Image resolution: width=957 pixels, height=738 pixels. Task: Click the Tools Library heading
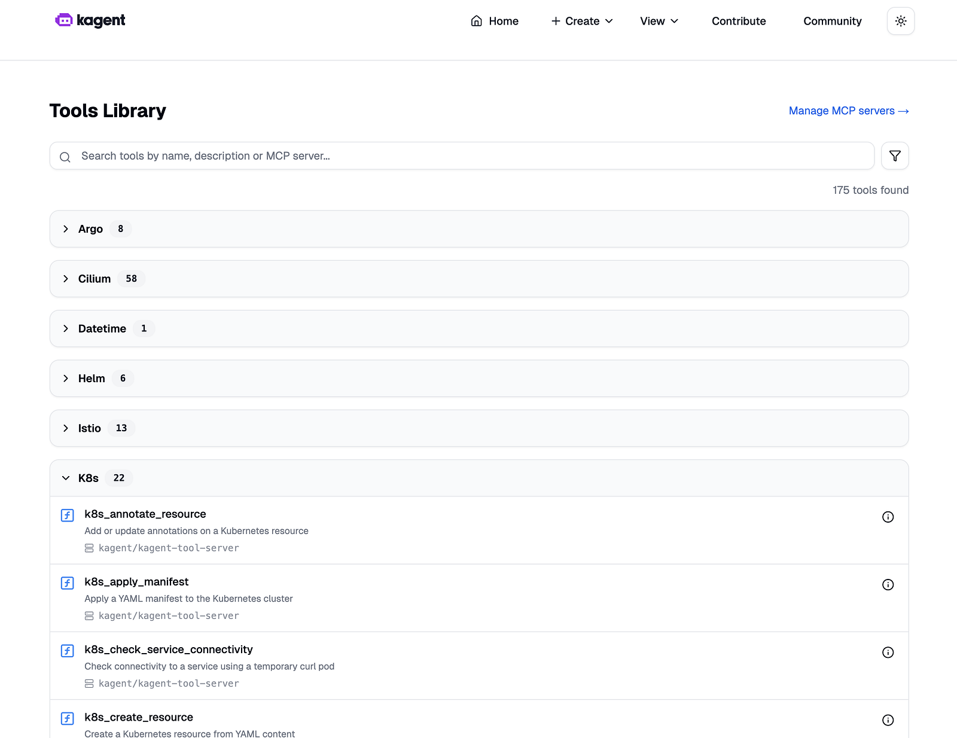108,111
